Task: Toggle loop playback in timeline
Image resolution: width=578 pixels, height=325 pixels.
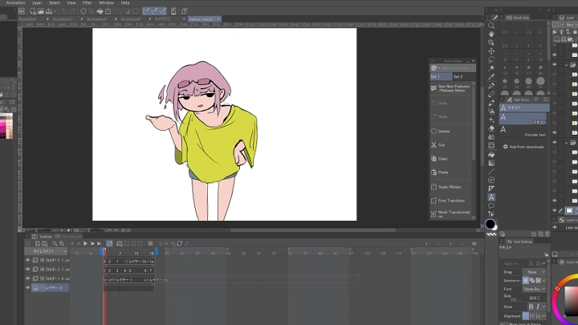Action: click(109, 244)
